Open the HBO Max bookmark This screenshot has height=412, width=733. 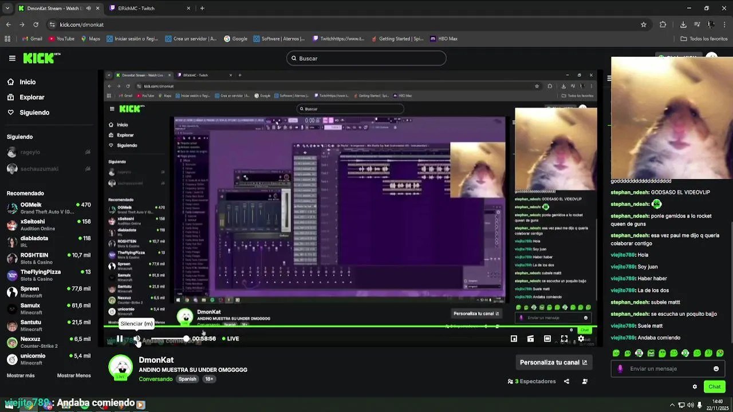[x=444, y=39]
